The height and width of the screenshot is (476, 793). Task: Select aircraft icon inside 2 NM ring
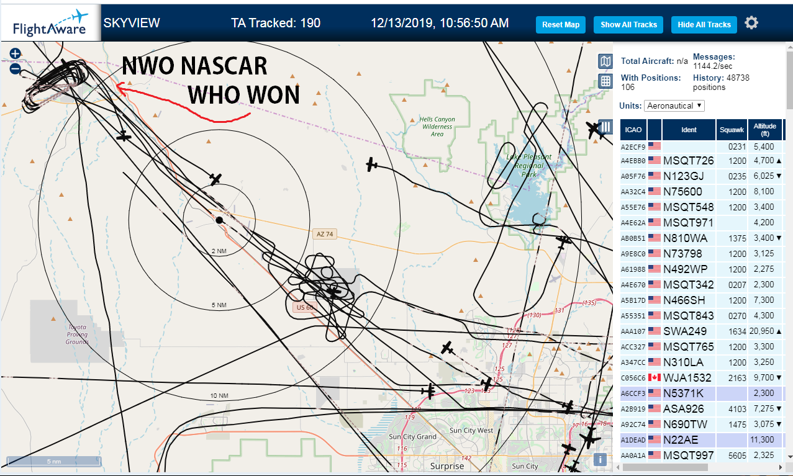tap(215, 179)
